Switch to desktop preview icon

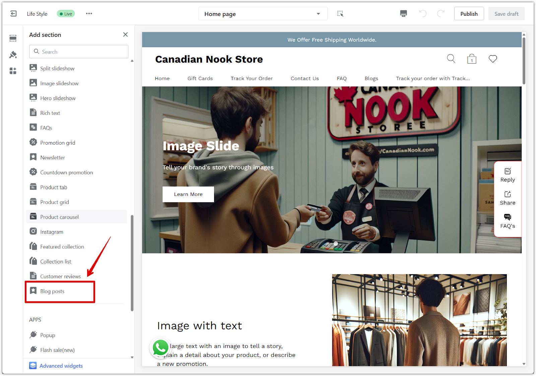click(404, 14)
